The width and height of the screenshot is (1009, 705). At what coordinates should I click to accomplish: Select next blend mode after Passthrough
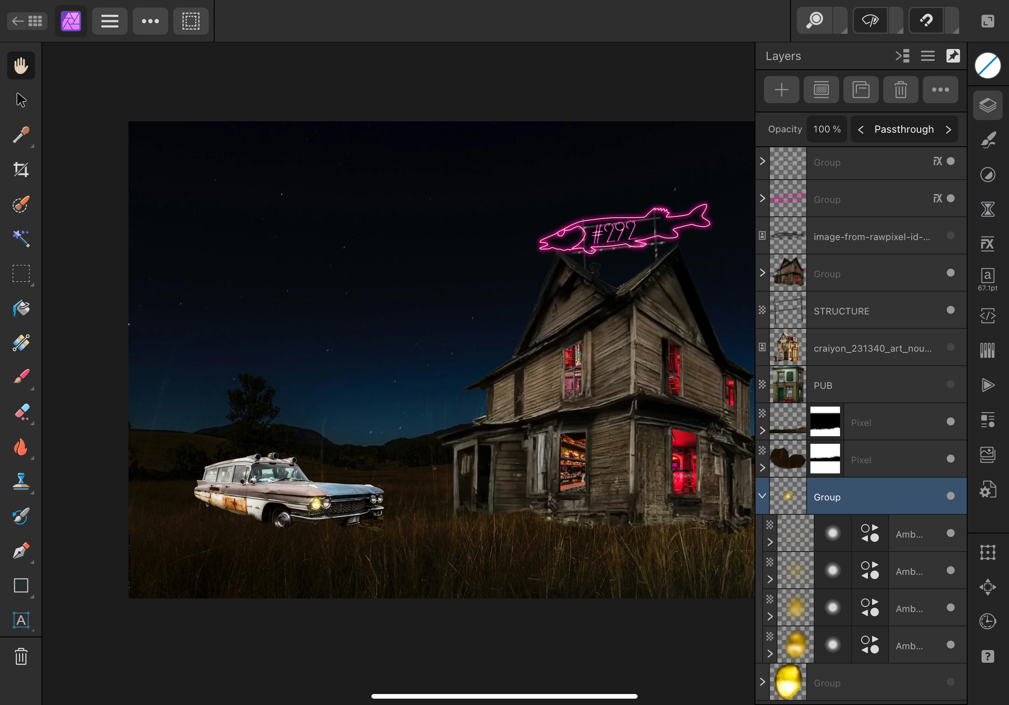click(x=948, y=130)
